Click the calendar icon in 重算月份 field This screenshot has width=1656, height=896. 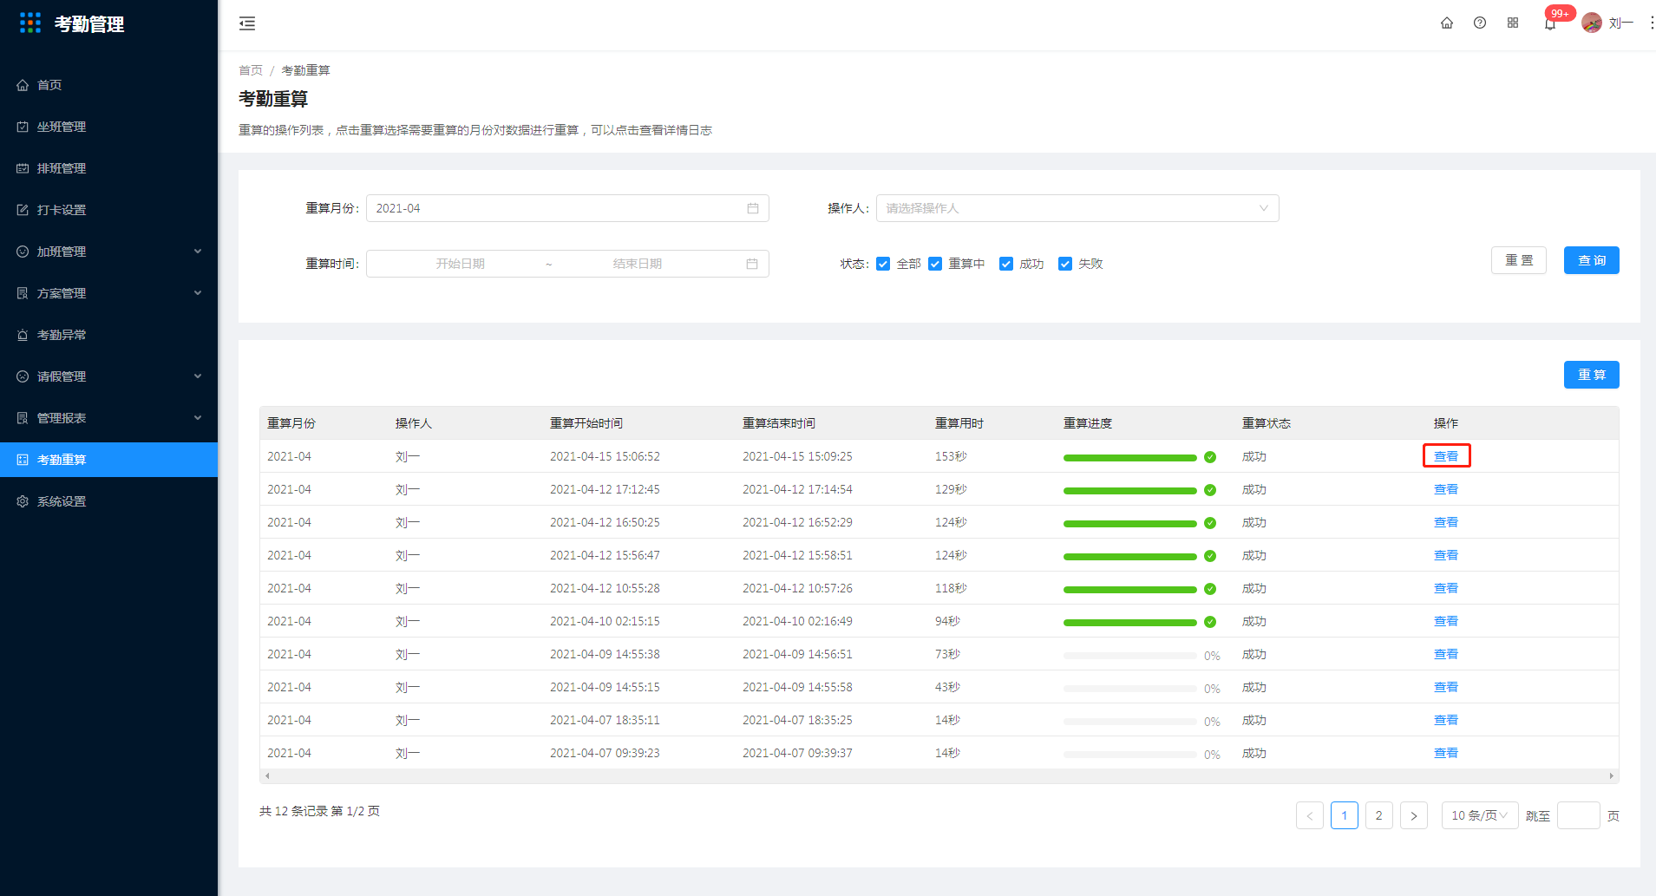coord(753,208)
